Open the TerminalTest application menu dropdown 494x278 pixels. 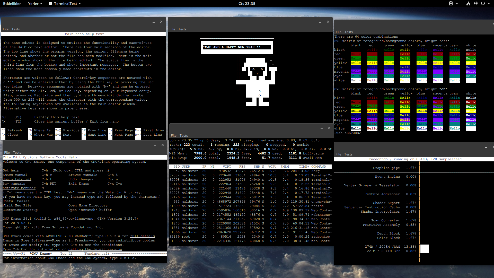pos(65,4)
